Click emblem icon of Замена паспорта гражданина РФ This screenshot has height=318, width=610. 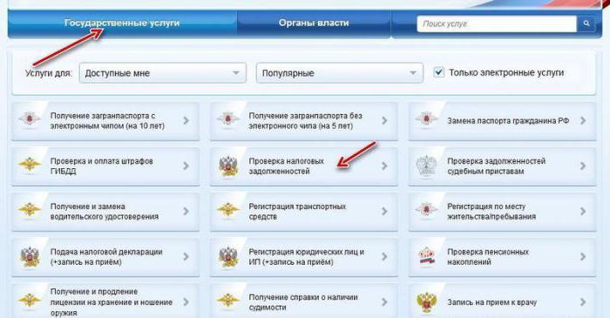click(x=426, y=119)
